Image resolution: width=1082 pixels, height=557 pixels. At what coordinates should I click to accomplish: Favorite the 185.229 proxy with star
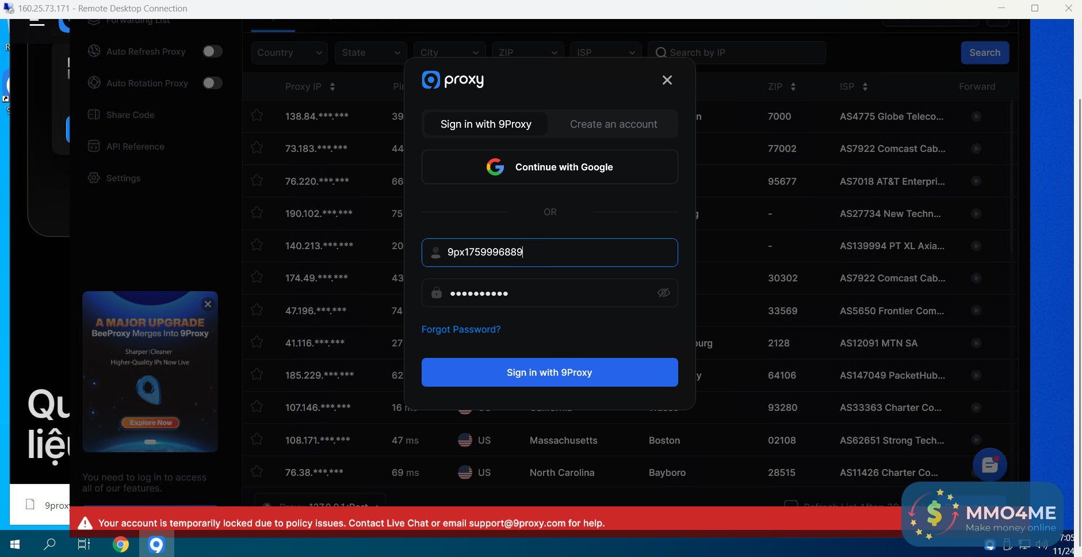click(x=257, y=375)
